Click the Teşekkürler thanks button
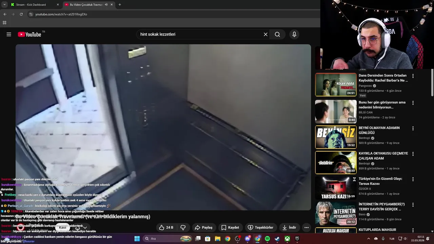This screenshot has width=434, height=244. tap(260, 227)
